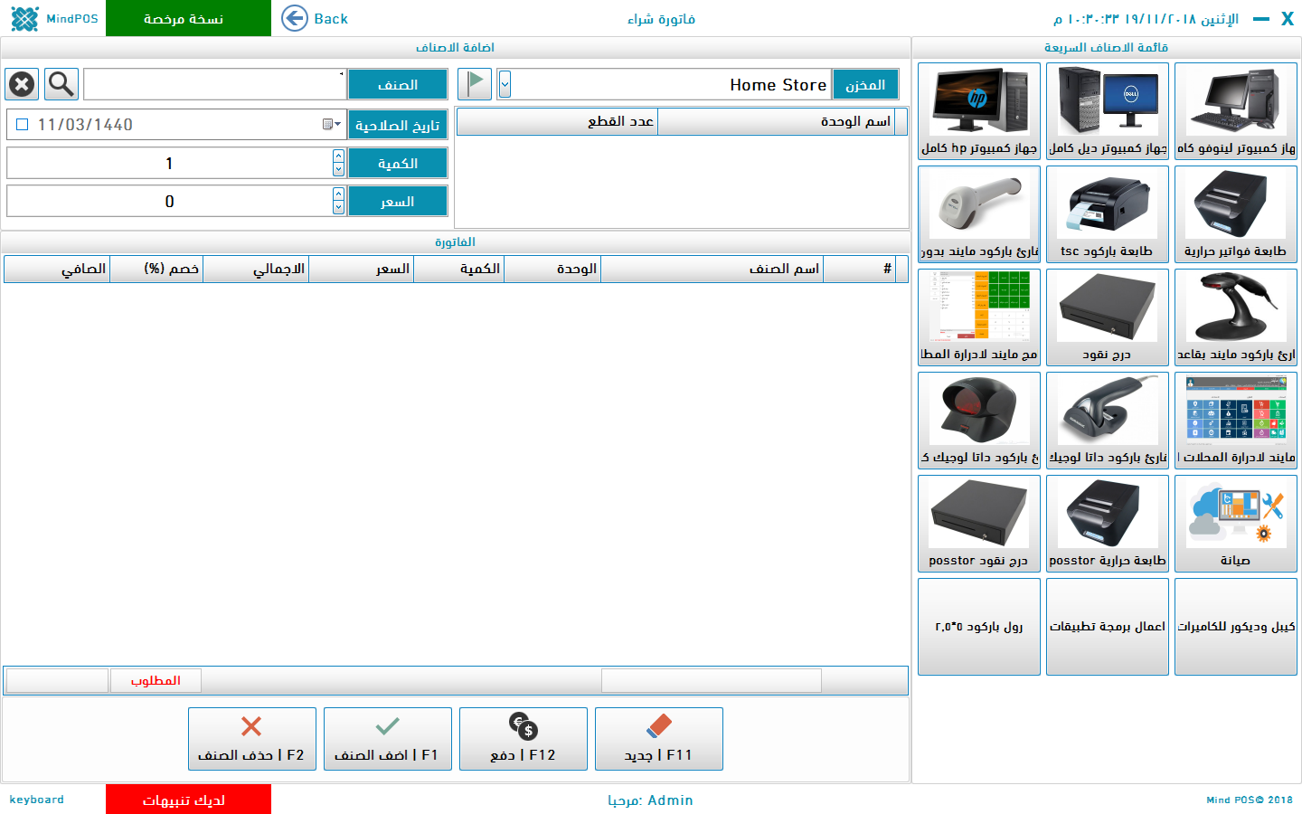Click the item search input field
This screenshot has height=814, width=1302.
[214, 84]
